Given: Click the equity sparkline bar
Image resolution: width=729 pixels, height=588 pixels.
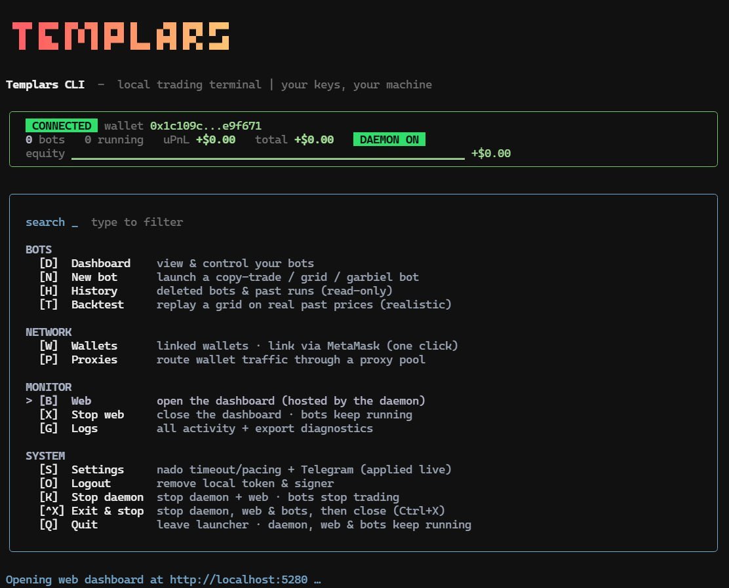Looking at the screenshot, I should point(267,158).
